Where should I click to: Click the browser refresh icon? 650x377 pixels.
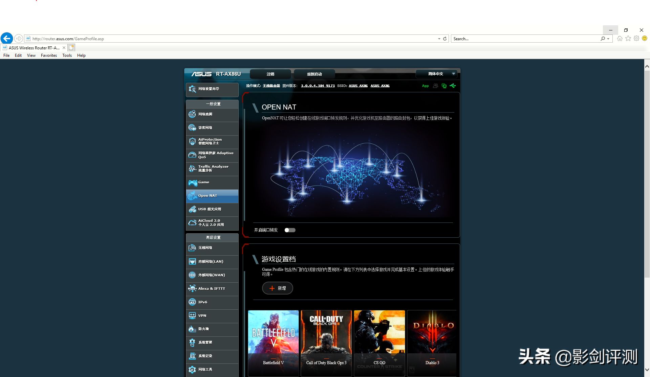[x=445, y=39]
